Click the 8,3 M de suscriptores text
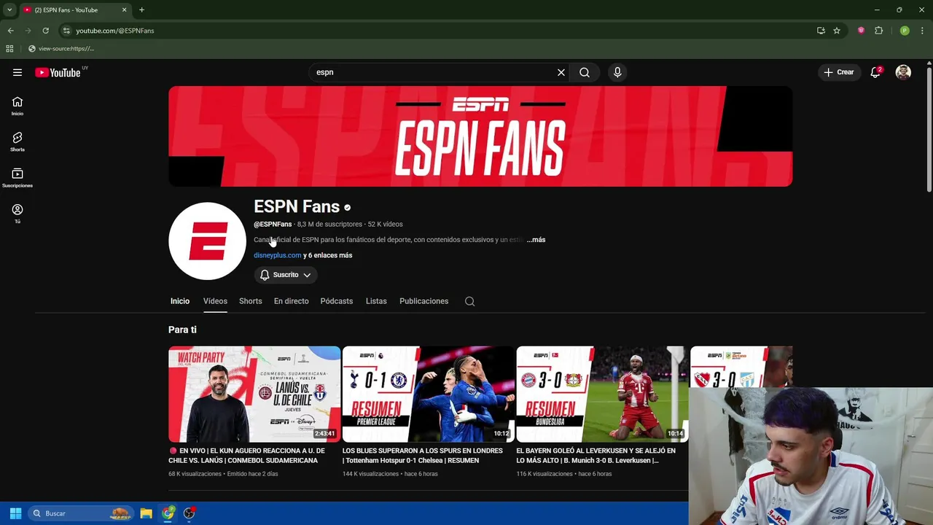Image resolution: width=933 pixels, height=525 pixels. 329,224
